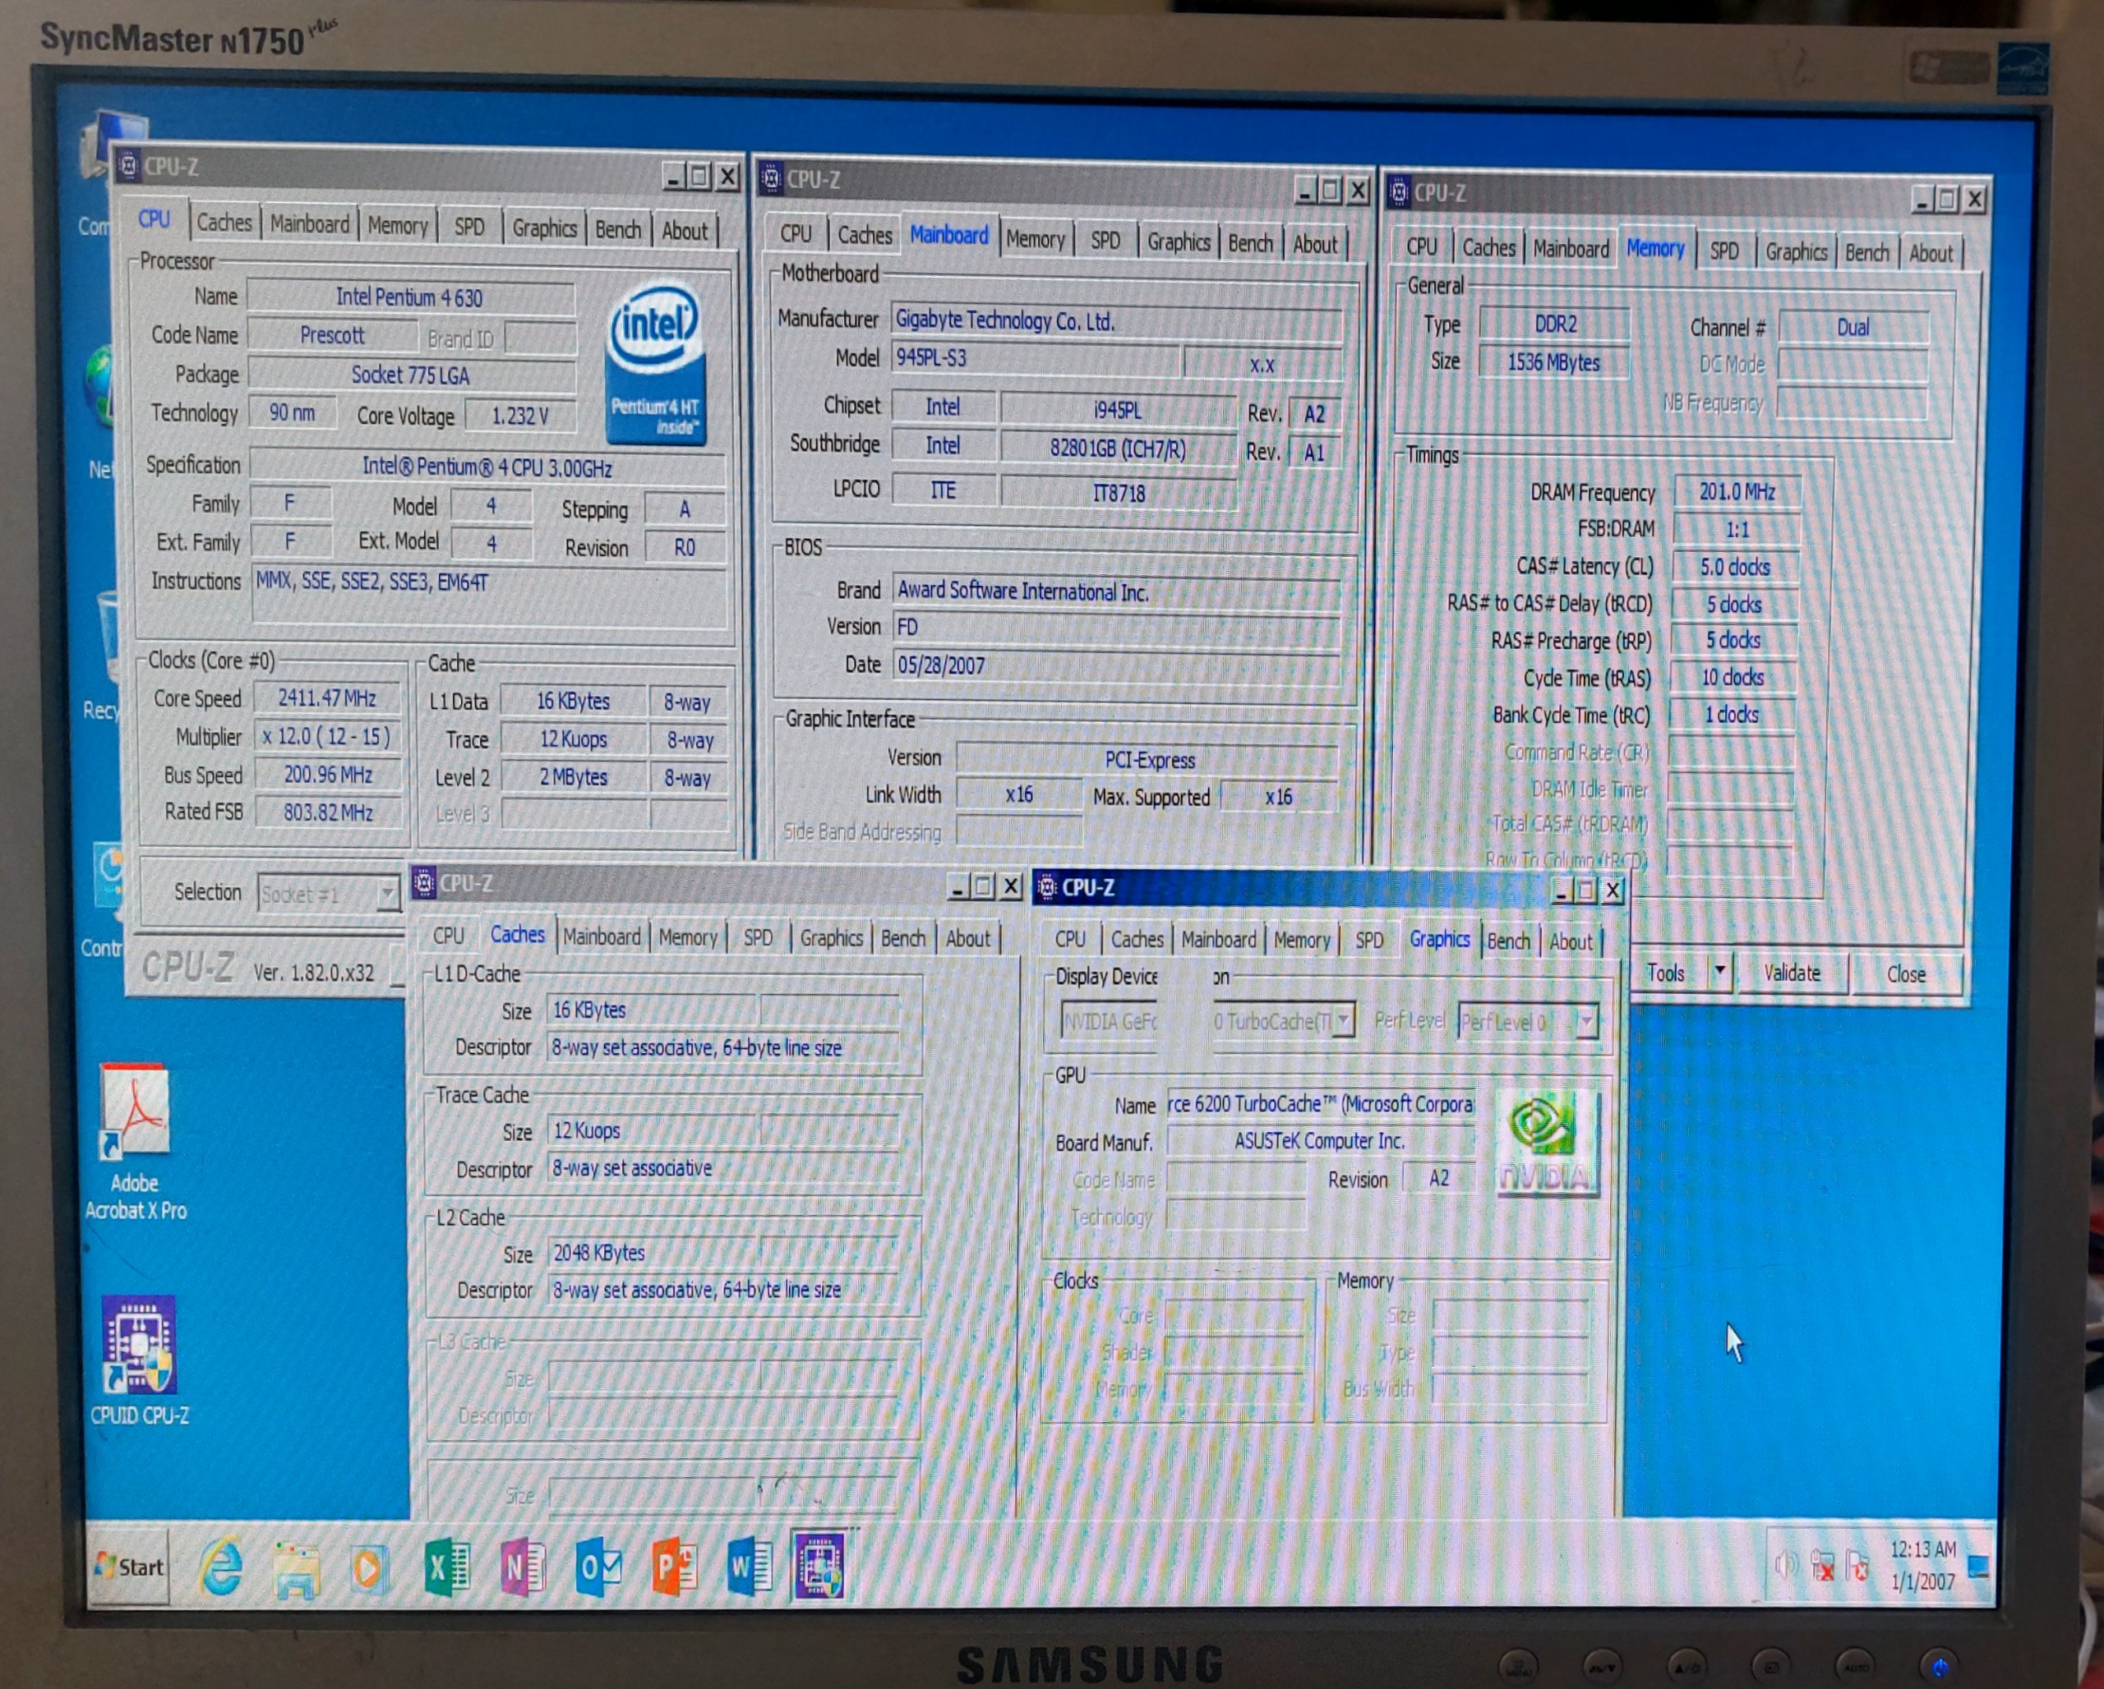This screenshot has height=1689, width=2104.
Task: Open Internet Explorer taskbar icon
Action: [222, 1567]
